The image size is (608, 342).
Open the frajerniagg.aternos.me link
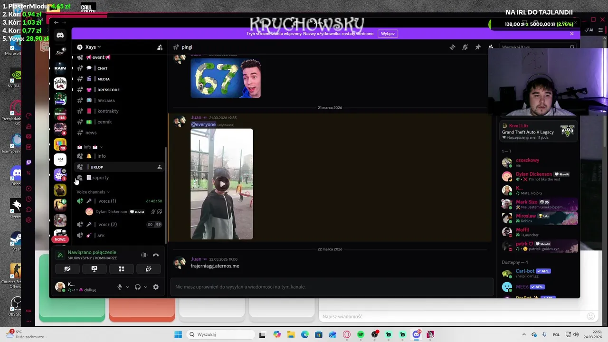pyautogui.click(x=215, y=266)
